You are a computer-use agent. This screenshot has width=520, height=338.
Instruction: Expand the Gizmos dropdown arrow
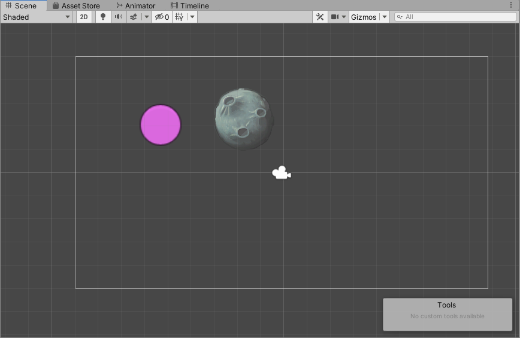point(385,17)
